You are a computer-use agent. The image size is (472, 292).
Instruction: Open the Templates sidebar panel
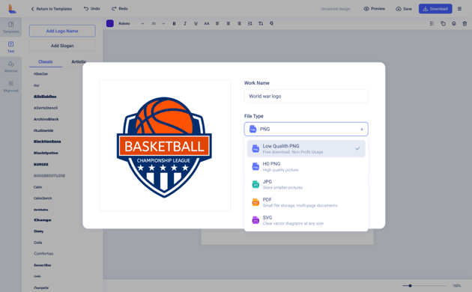(x=10, y=27)
